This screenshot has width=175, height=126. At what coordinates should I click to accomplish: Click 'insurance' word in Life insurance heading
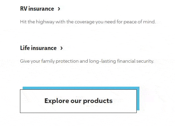[x=44, y=48]
